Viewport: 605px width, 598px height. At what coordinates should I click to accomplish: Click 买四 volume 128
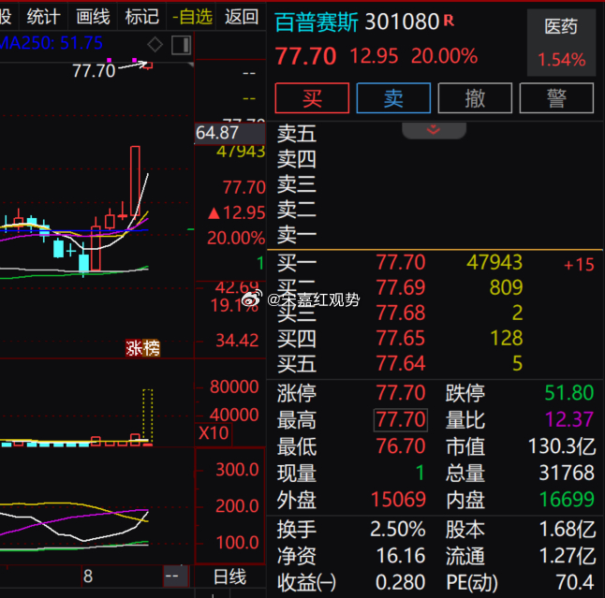tap(507, 338)
